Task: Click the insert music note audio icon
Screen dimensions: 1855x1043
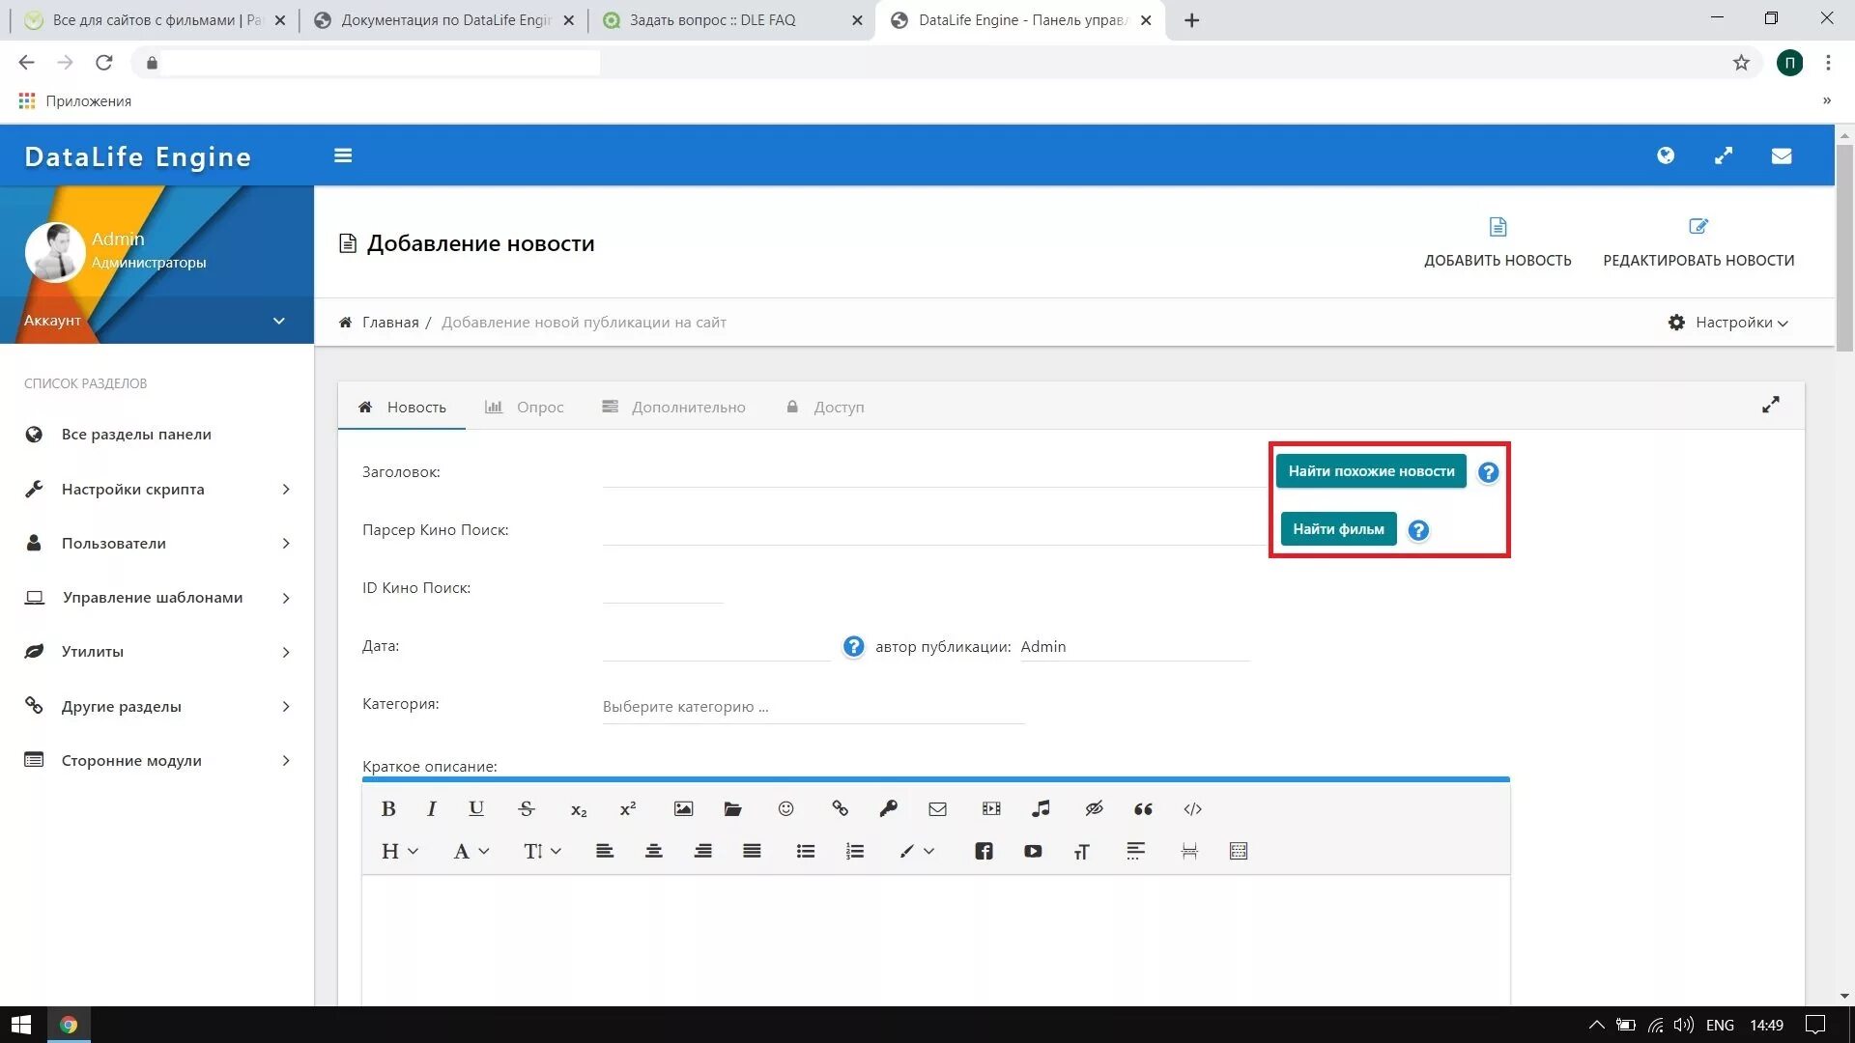Action: [1041, 809]
